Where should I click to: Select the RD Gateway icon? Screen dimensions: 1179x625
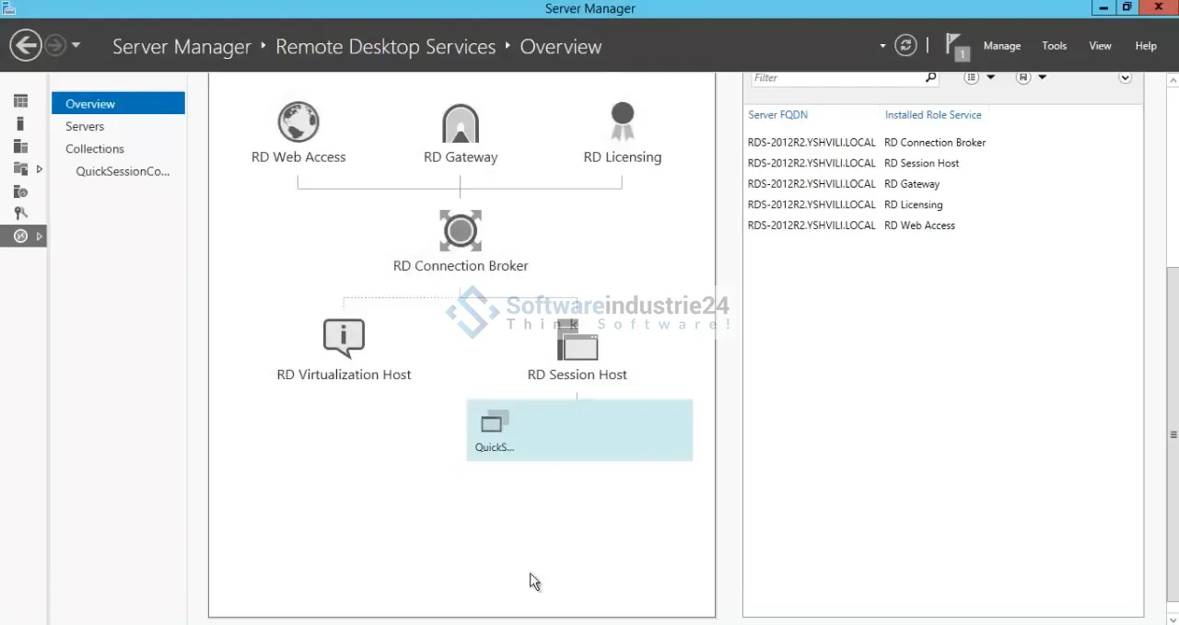(x=461, y=123)
